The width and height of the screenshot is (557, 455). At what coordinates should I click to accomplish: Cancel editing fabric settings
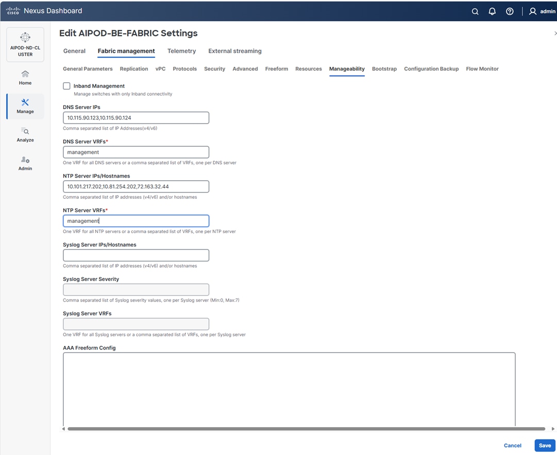[x=512, y=445]
